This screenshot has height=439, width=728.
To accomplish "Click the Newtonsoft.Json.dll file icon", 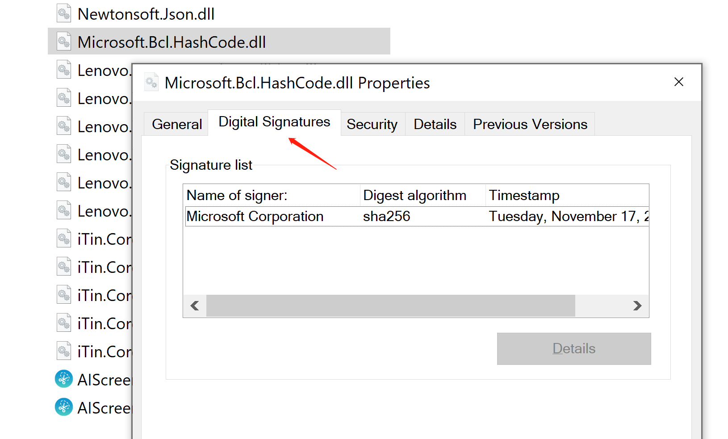I will pos(64,14).
